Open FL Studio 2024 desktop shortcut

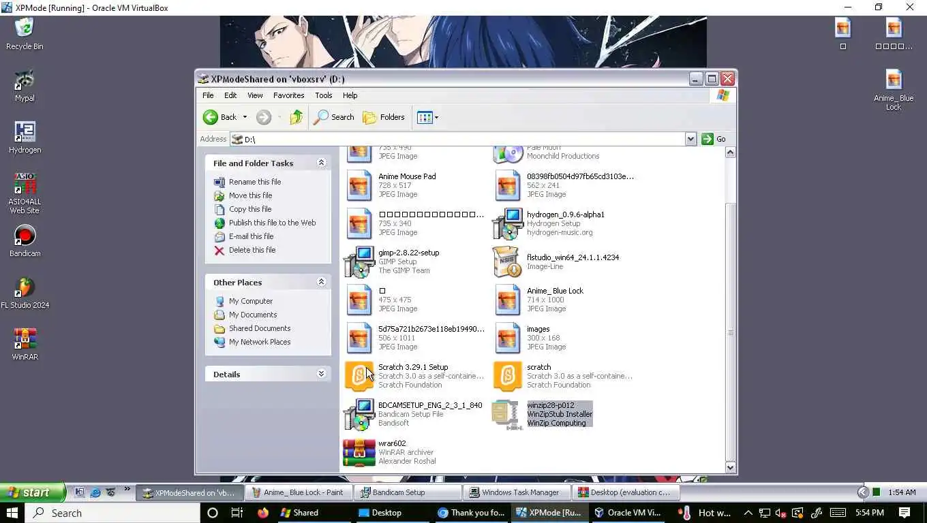[x=25, y=293]
